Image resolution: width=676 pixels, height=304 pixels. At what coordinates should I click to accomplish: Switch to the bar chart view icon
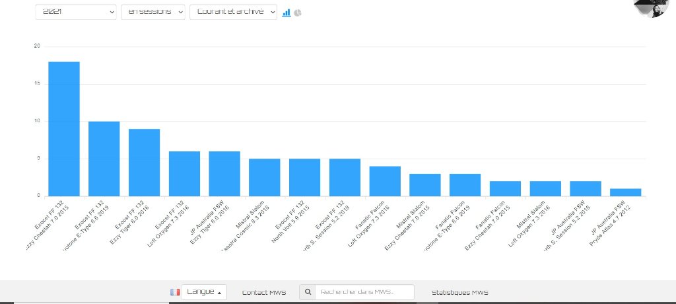tap(287, 13)
